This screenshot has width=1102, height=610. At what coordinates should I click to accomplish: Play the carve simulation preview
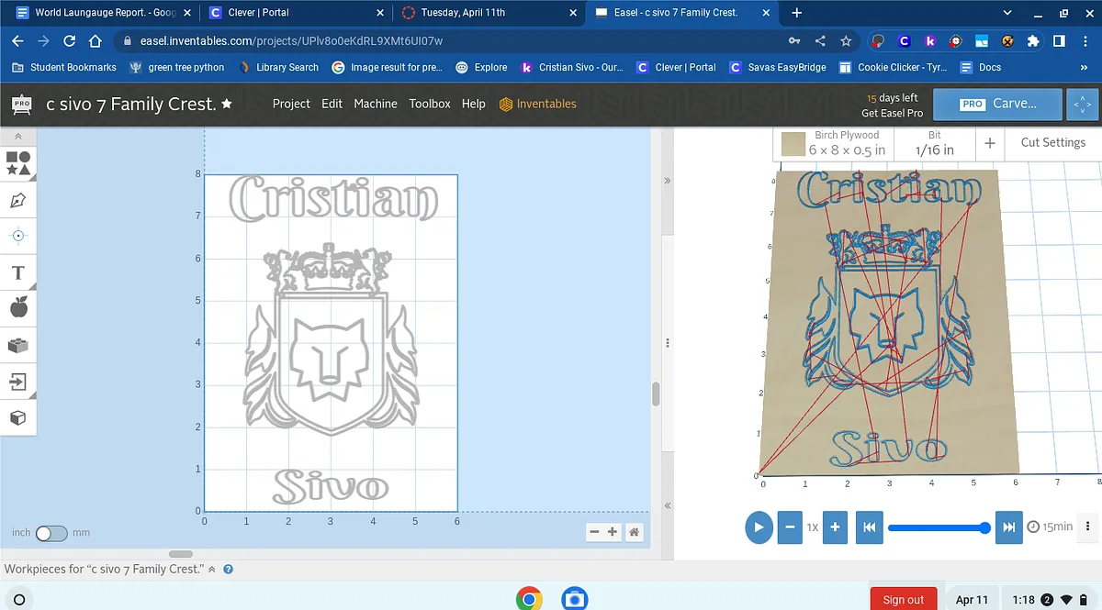(759, 527)
